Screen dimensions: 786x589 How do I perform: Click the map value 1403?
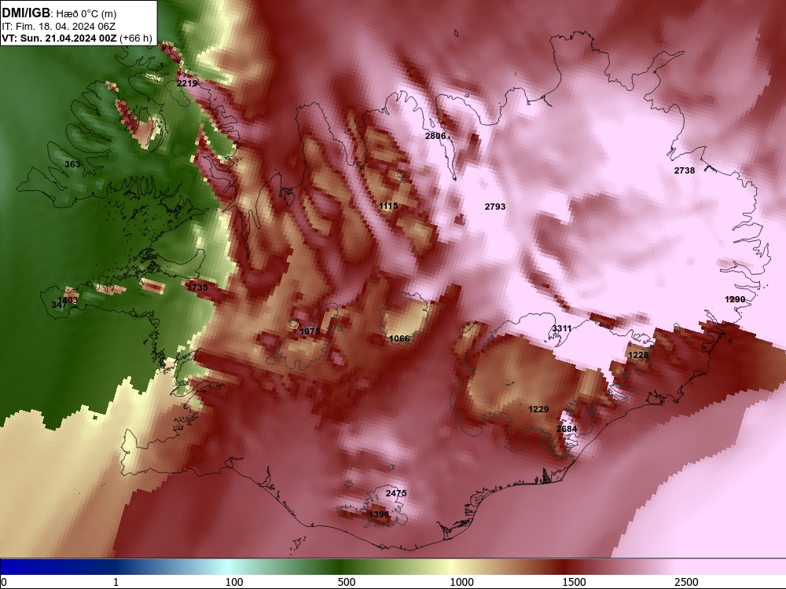click(x=68, y=300)
